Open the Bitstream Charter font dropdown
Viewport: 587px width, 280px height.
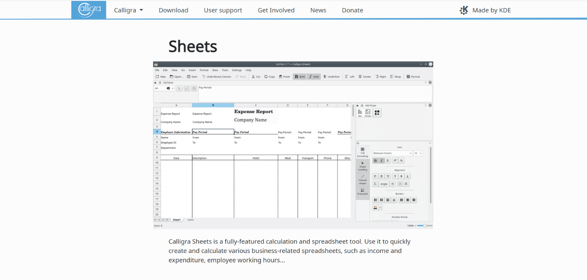pyautogui.click(x=393, y=153)
